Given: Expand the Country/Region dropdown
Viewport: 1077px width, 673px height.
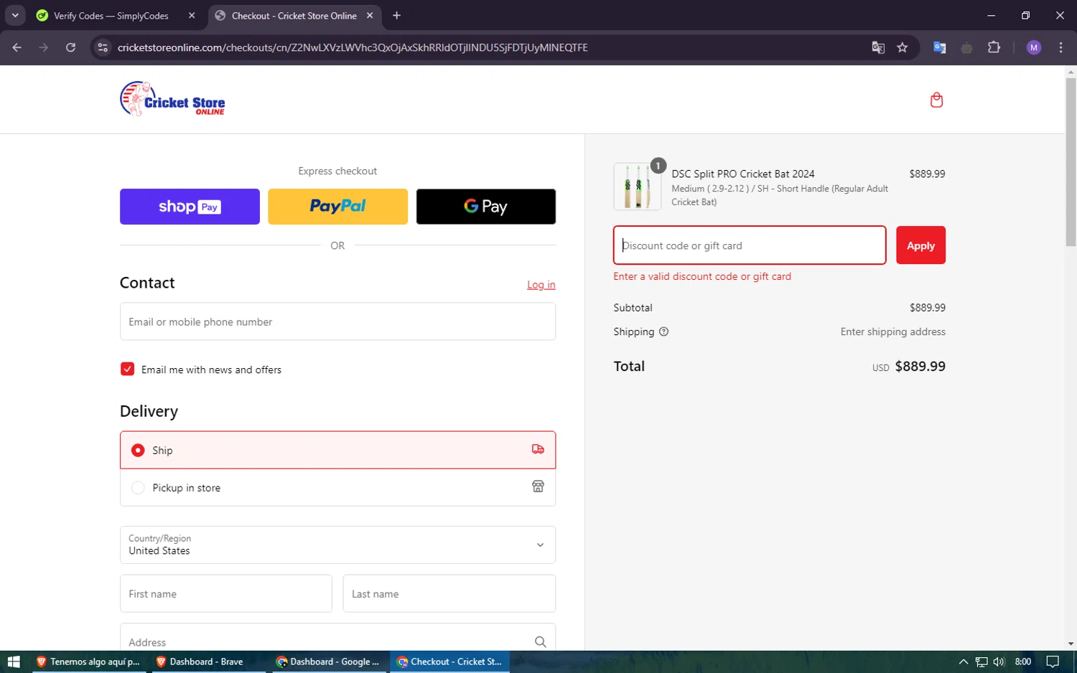Looking at the screenshot, I should [337, 545].
